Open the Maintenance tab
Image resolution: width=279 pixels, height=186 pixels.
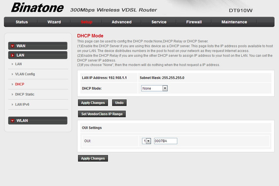click(234, 22)
